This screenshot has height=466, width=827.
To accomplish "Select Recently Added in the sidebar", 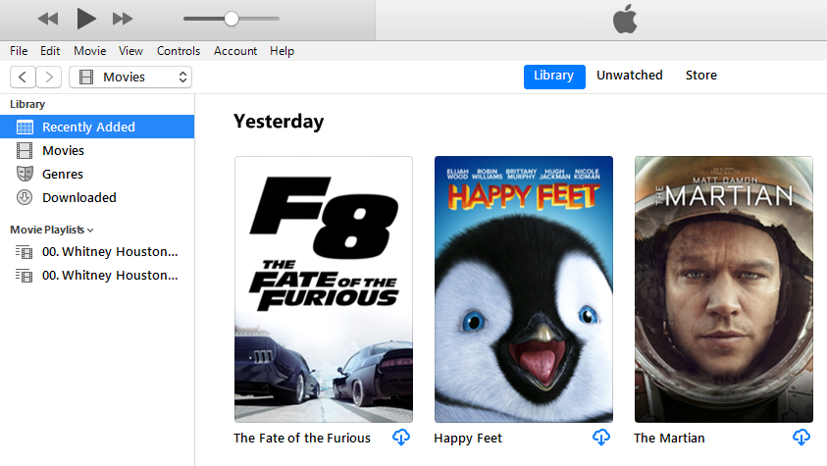I will pos(97,127).
